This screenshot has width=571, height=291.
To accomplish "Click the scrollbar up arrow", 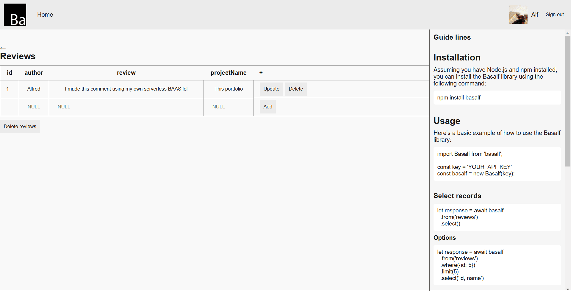I will pos(568,32).
